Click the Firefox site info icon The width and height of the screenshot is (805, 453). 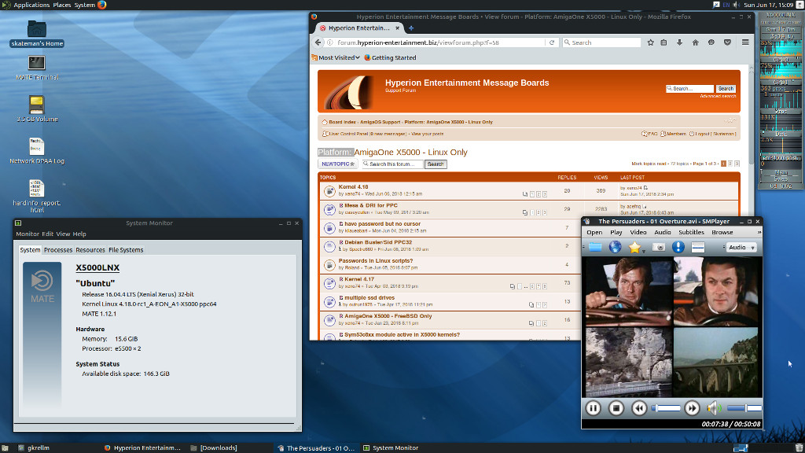click(x=330, y=42)
